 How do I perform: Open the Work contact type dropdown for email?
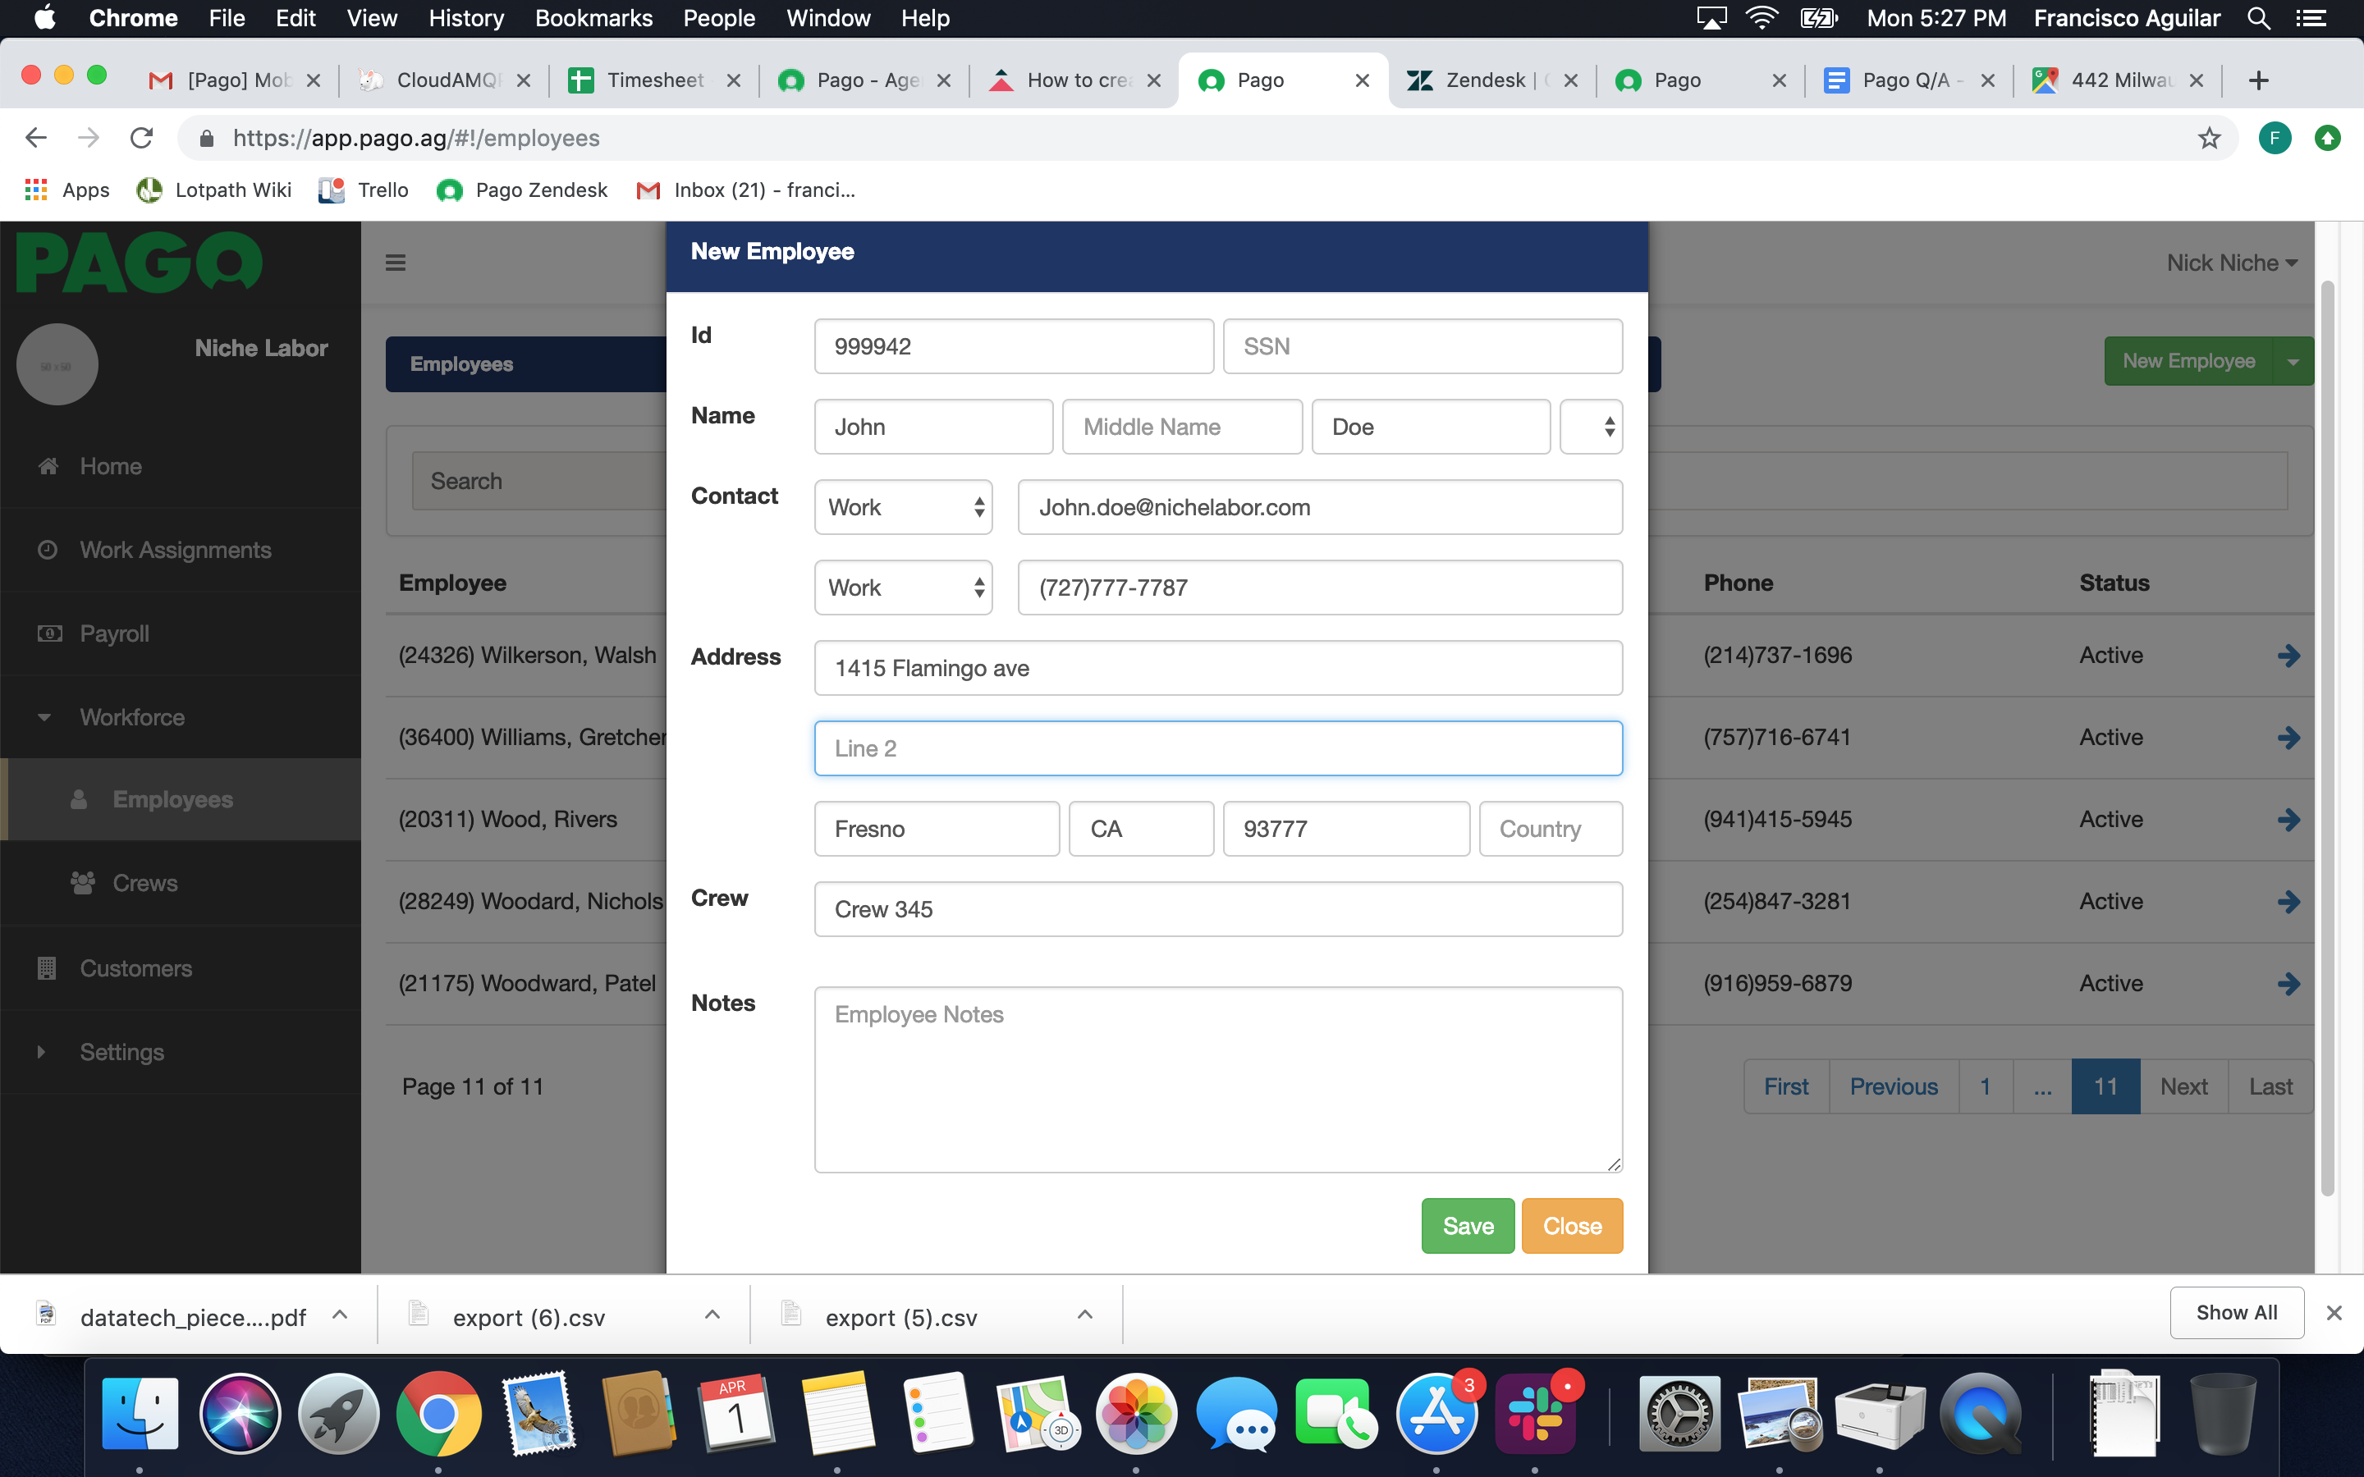[901, 507]
